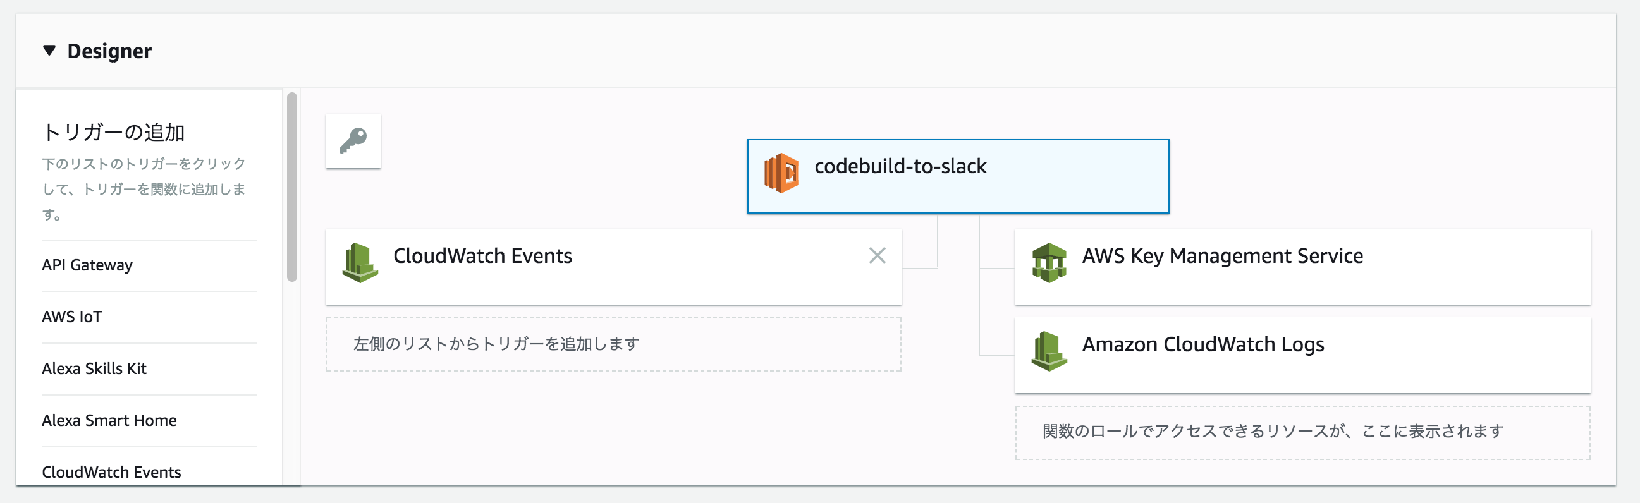1640x503 pixels.
Task: Click the empty add-trigger placeholder box
Action: coord(613,344)
